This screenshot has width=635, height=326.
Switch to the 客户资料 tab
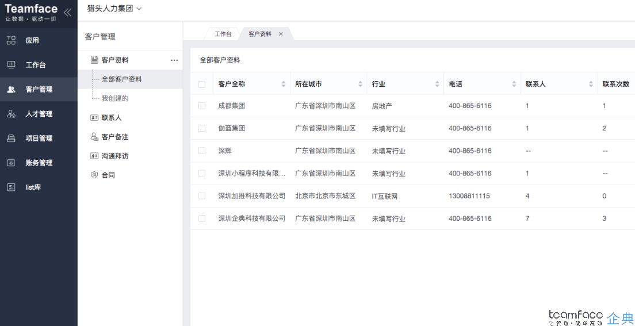pos(260,34)
